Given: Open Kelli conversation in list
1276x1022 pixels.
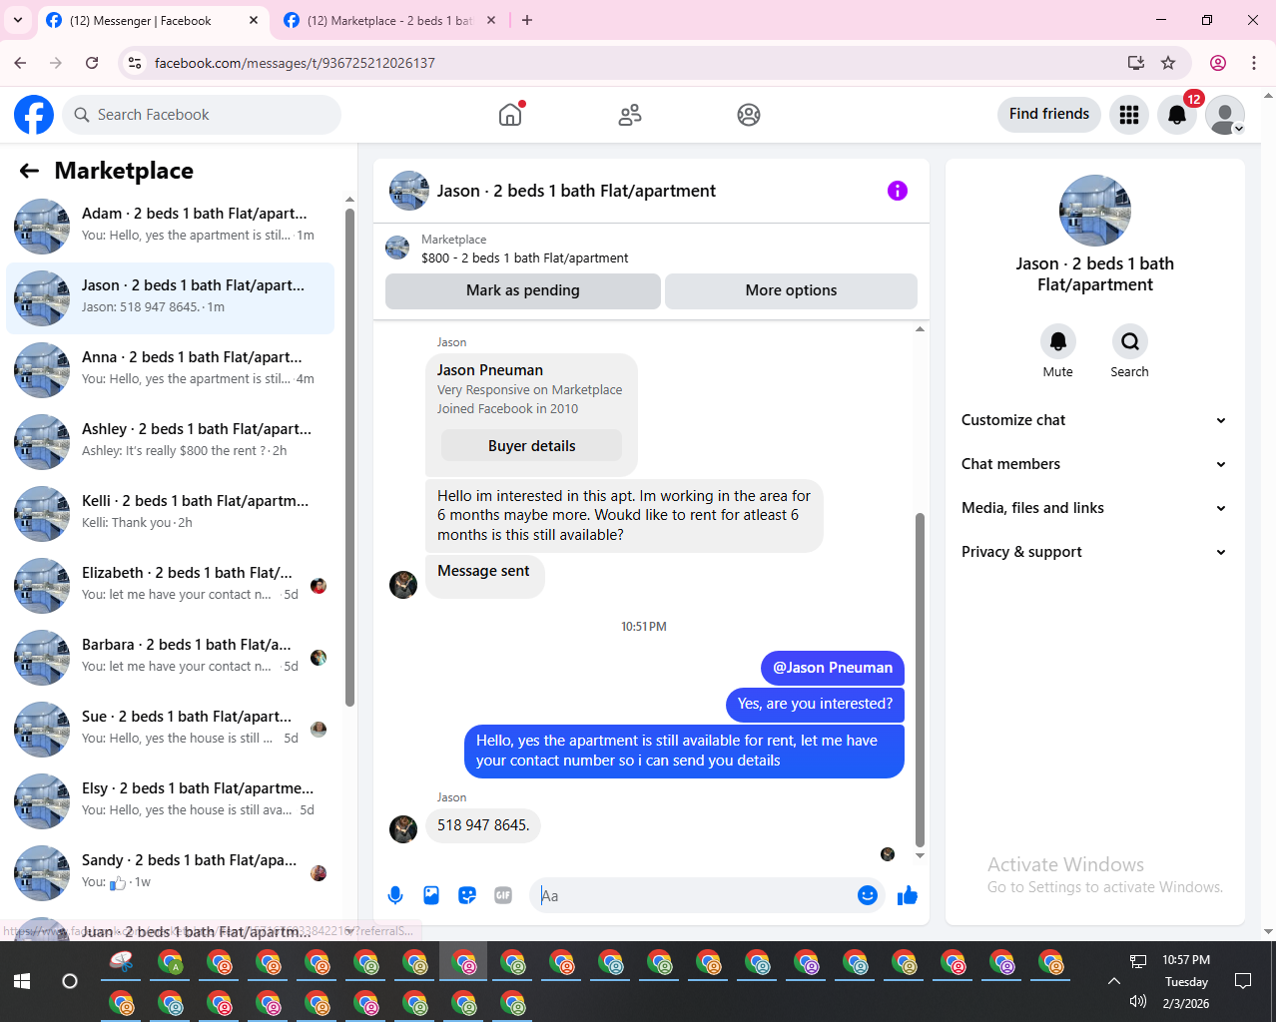Looking at the screenshot, I should point(171,514).
